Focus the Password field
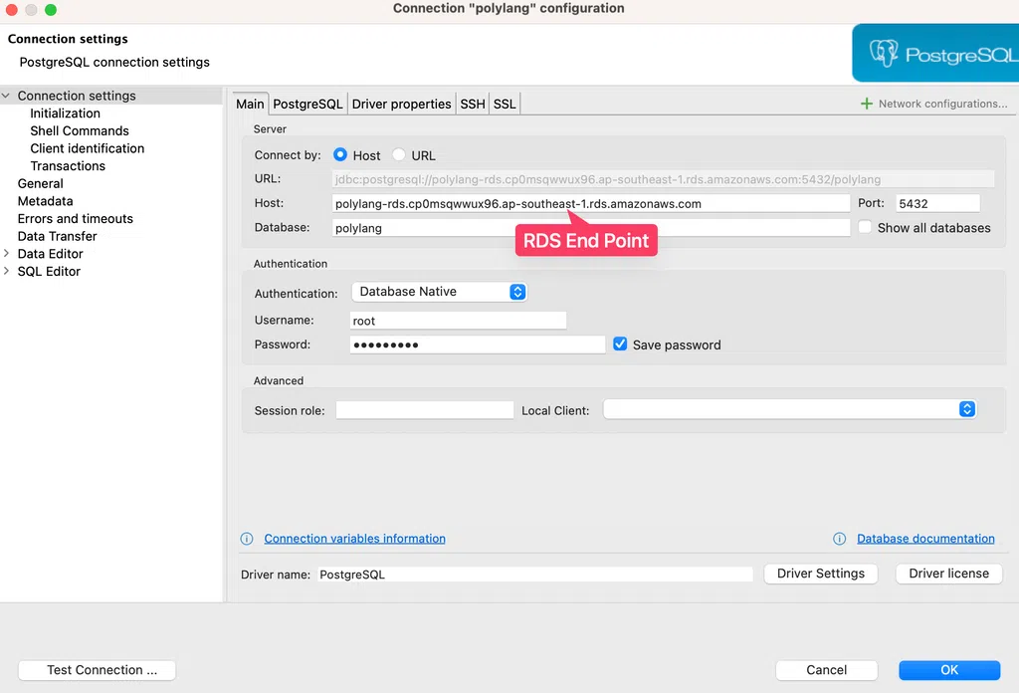 (x=477, y=345)
